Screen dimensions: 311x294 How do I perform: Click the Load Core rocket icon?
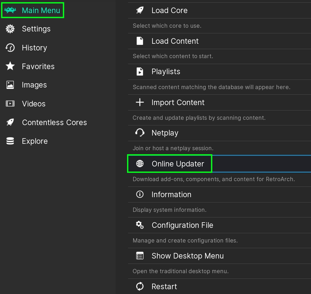pyautogui.click(x=140, y=10)
